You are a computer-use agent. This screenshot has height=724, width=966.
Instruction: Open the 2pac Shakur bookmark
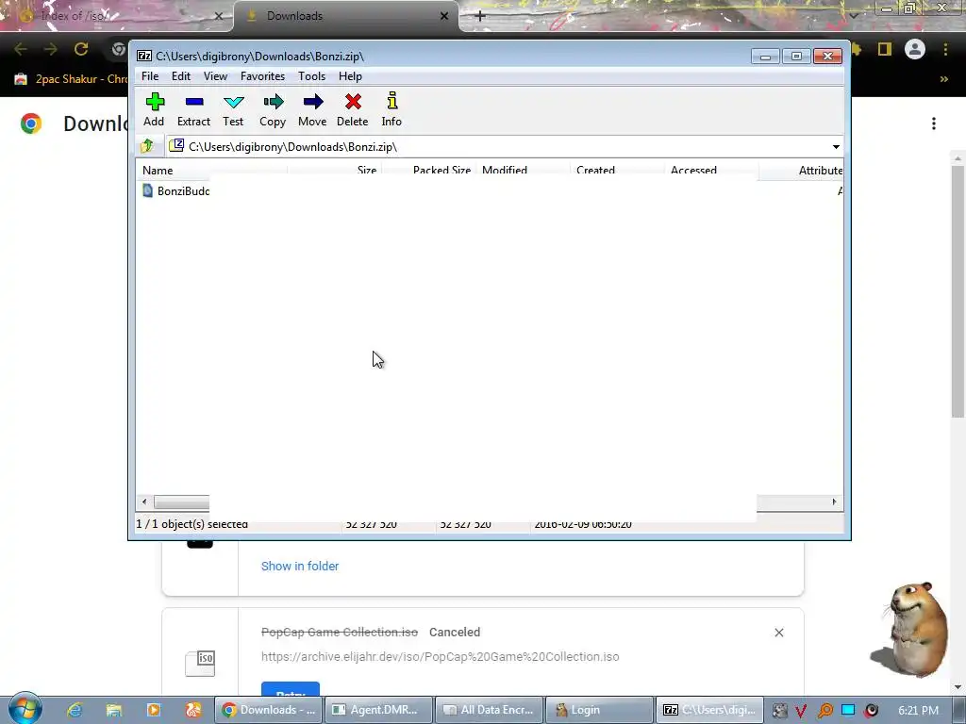(71, 79)
